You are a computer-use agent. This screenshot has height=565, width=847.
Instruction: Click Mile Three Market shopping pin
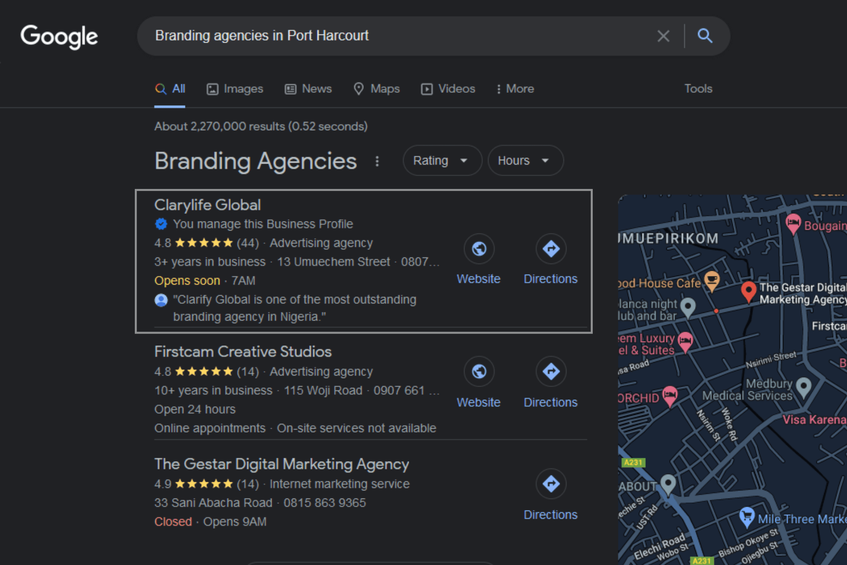747,518
